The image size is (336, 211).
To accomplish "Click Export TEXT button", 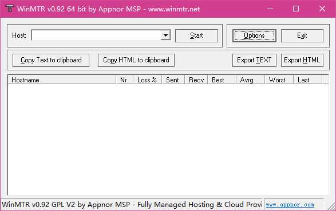I will click(254, 60).
